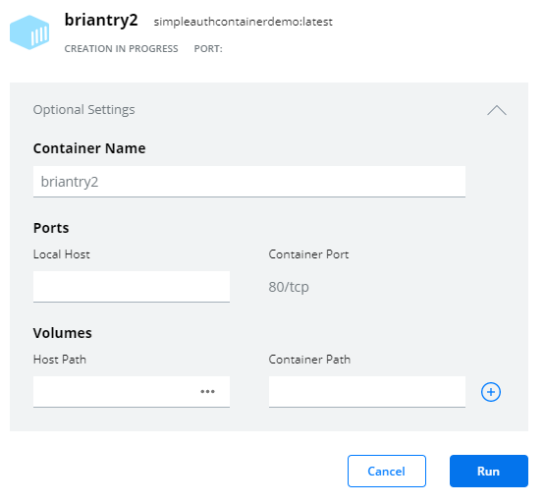Click the 80/tcp container port value
This screenshot has width=545, height=503.
[289, 287]
